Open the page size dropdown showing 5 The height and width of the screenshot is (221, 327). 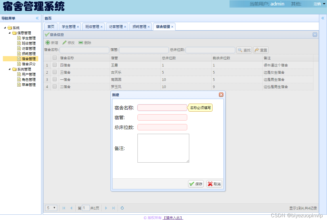click(x=51, y=208)
